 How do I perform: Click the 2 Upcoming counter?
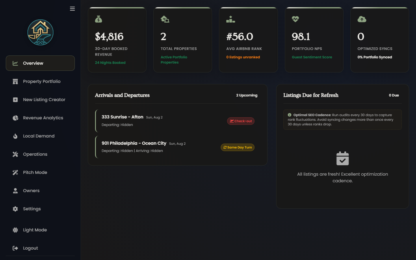click(247, 95)
